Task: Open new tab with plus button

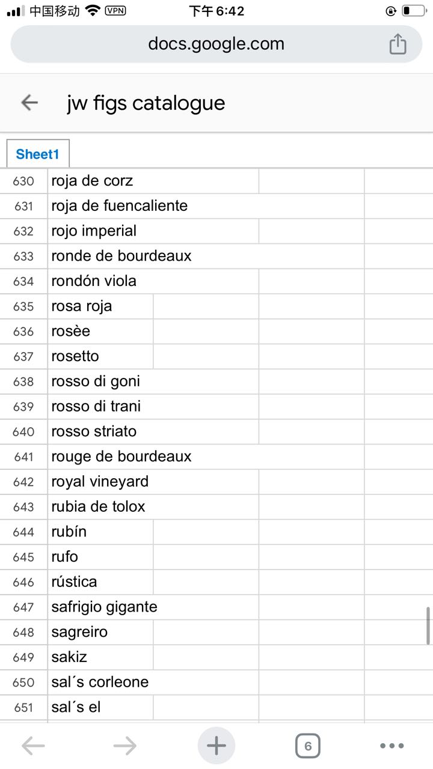Action: (216, 746)
